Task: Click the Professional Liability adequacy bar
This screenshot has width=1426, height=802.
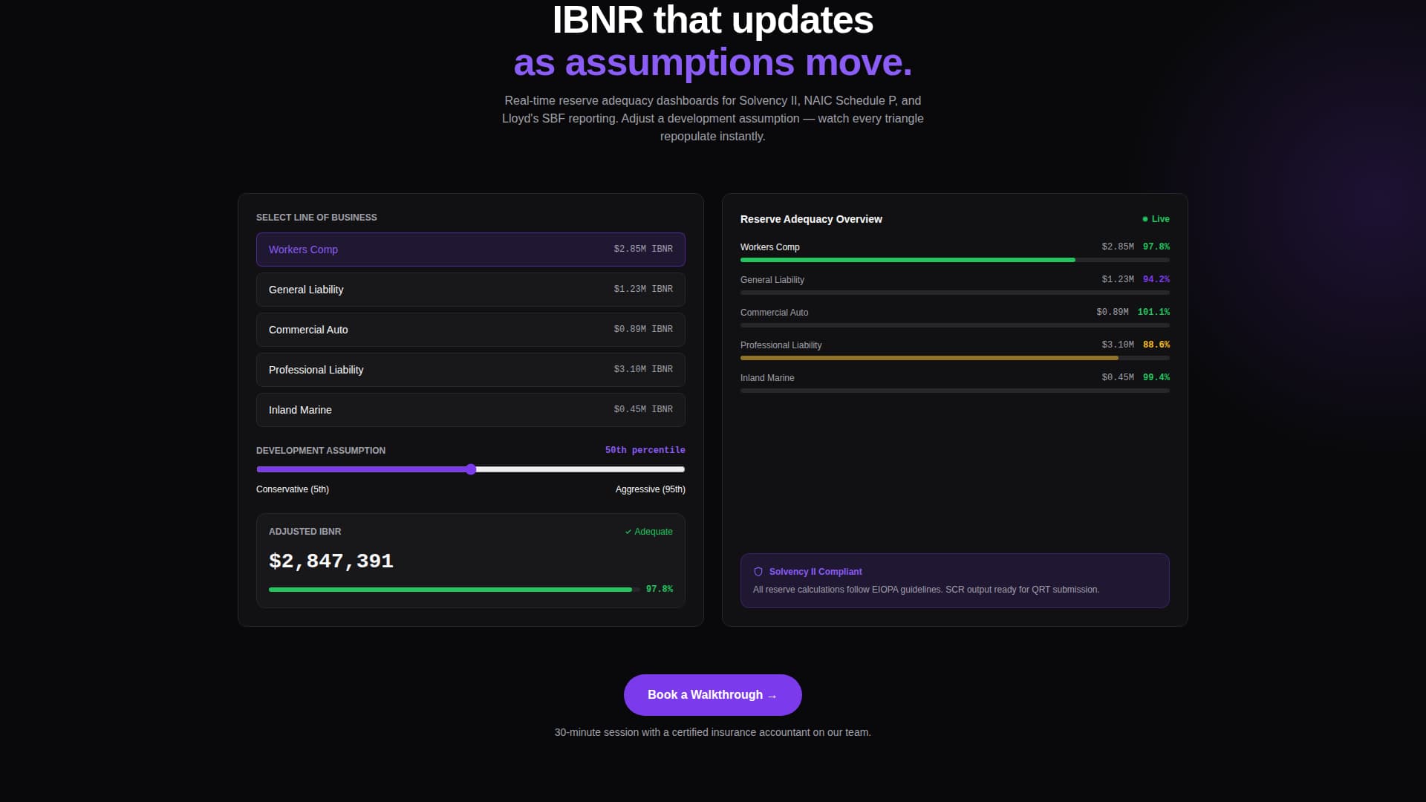Action: point(928,358)
